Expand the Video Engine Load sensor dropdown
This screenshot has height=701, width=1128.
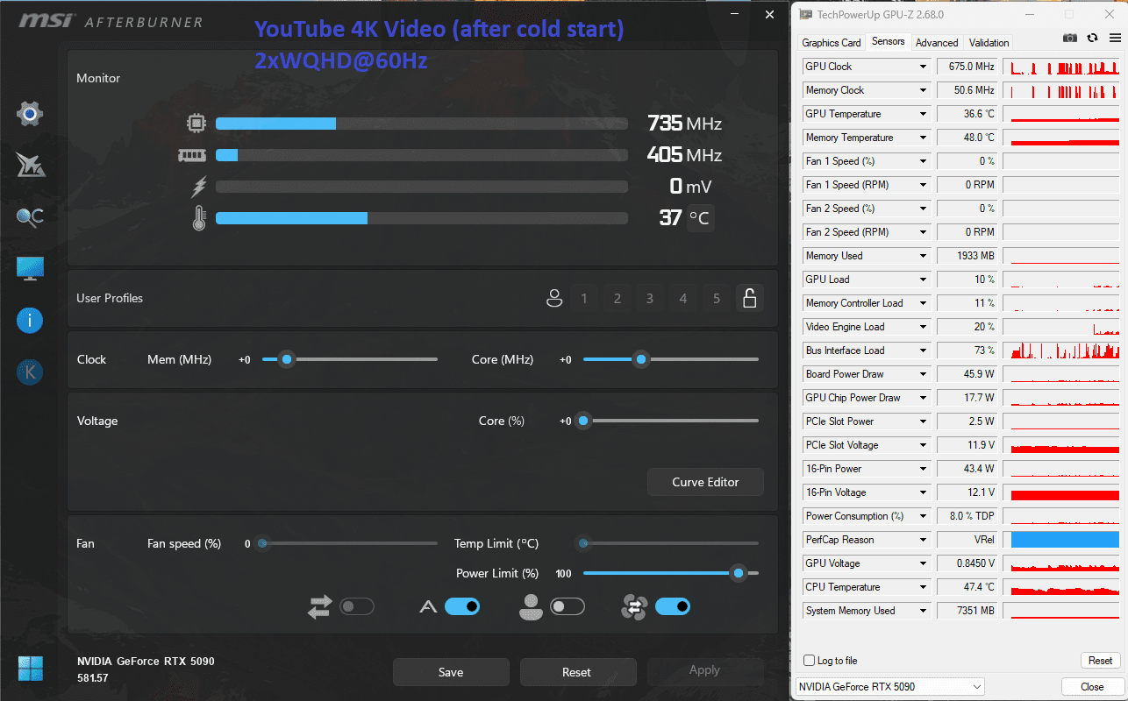pyautogui.click(x=923, y=327)
